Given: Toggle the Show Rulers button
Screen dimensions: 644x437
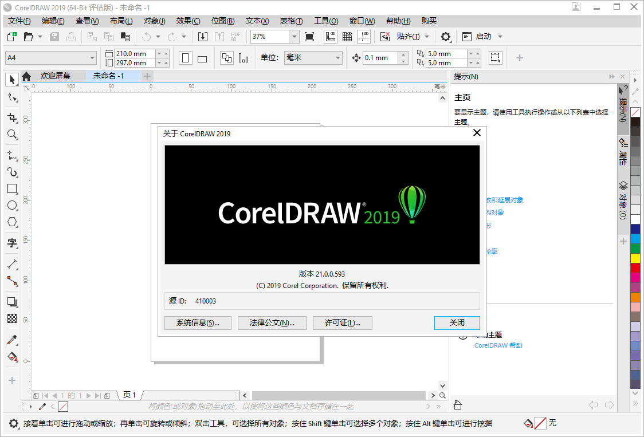Looking at the screenshot, I should pos(331,37).
